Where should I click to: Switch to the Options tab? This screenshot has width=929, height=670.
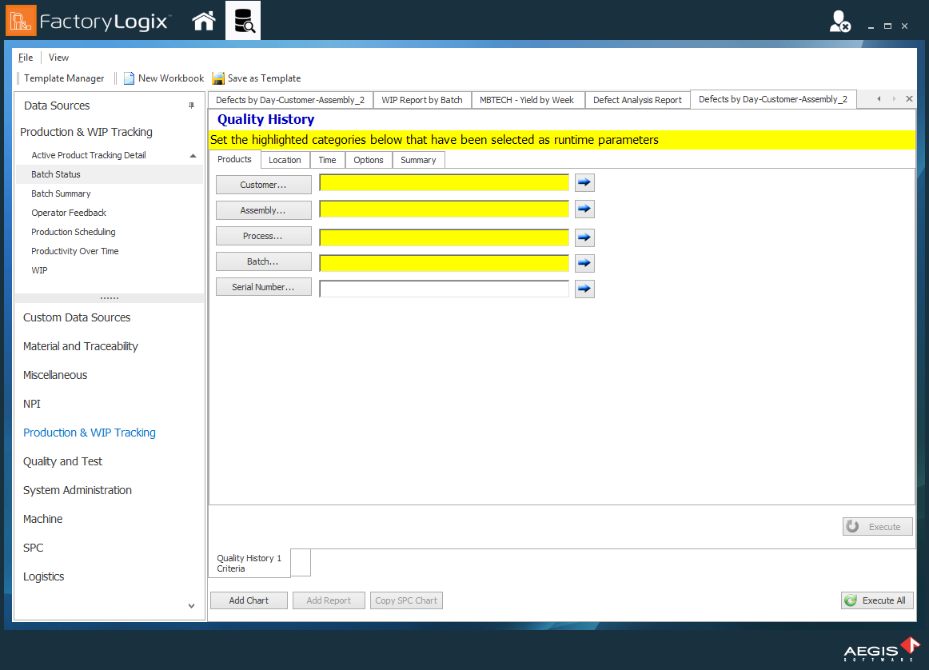(x=369, y=160)
